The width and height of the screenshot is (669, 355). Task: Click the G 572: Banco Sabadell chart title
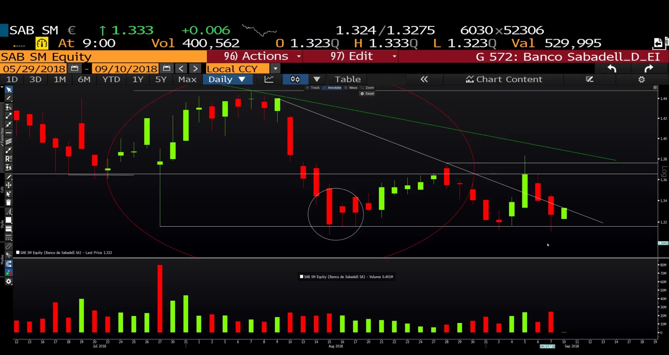pyautogui.click(x=568, y=56)
